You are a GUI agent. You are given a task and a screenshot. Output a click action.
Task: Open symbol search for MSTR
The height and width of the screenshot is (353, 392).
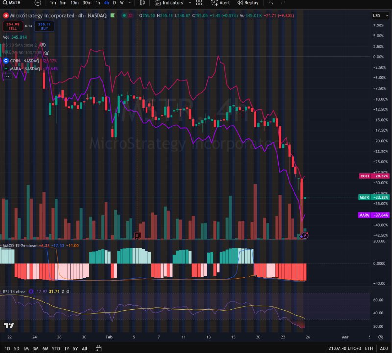point(12,3)
